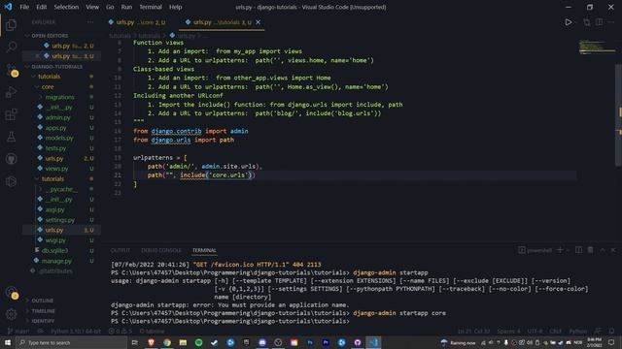Open Task View on the taskbar
The width and height of the screenshot is (622, 349).
[134, 342]
